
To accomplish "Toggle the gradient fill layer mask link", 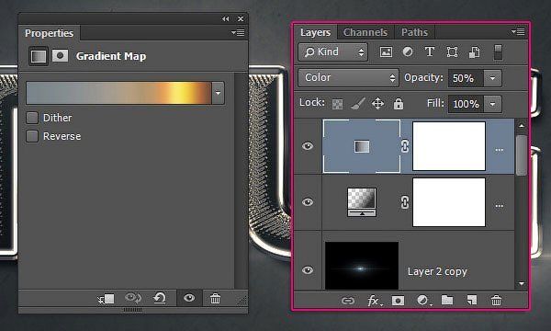I will click(405, 202).
